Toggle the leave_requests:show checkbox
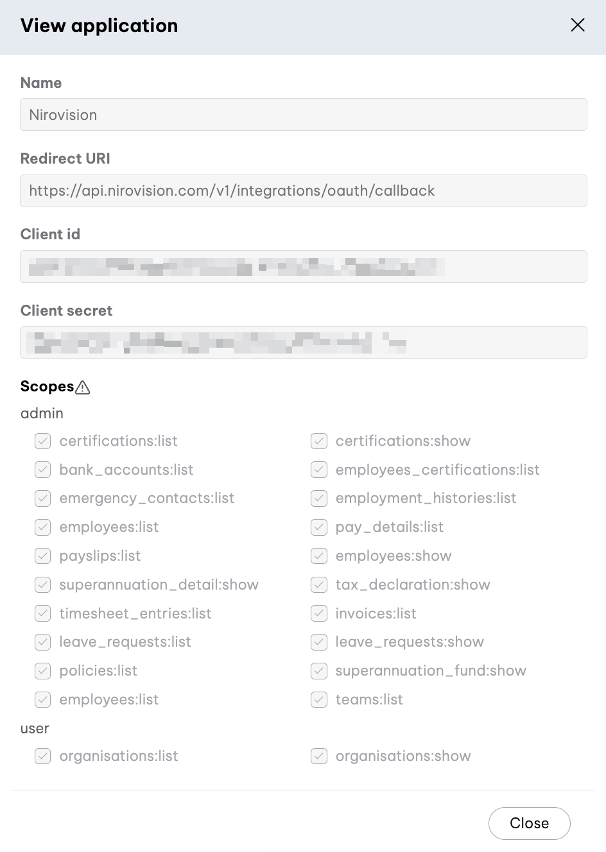This screenshot has height=852, width=606. [319, 642]
